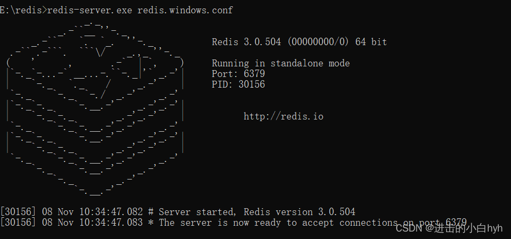511x239 pixels.
Task: Open the http://redis.io link
Action: [x=283, y=116]
